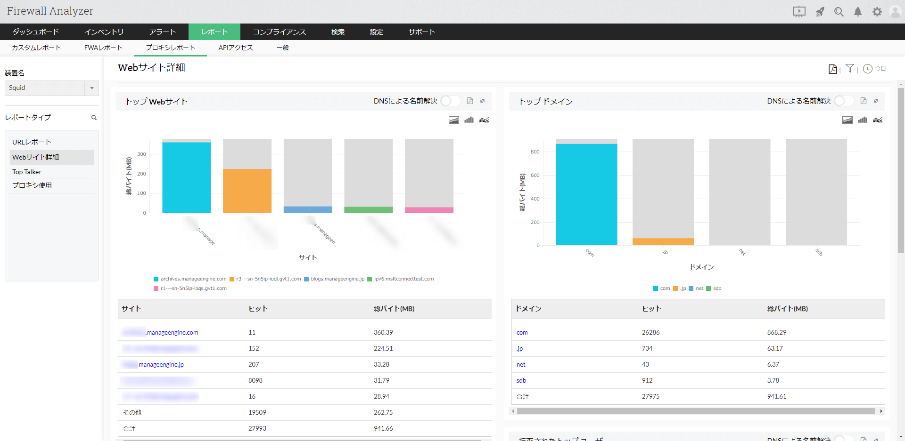Switch to FWAレポート sub-tab
This screenshot has height=441, width=905.
click(x=103, y=48)
